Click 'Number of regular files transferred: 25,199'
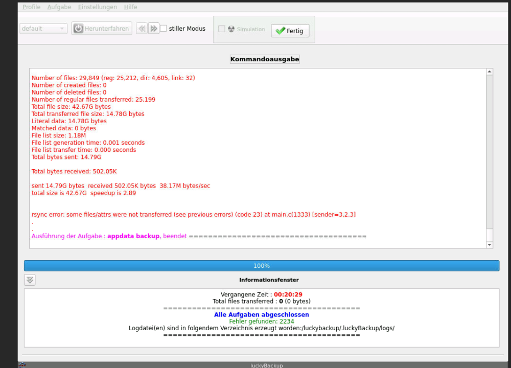 (x=94, y=100)
